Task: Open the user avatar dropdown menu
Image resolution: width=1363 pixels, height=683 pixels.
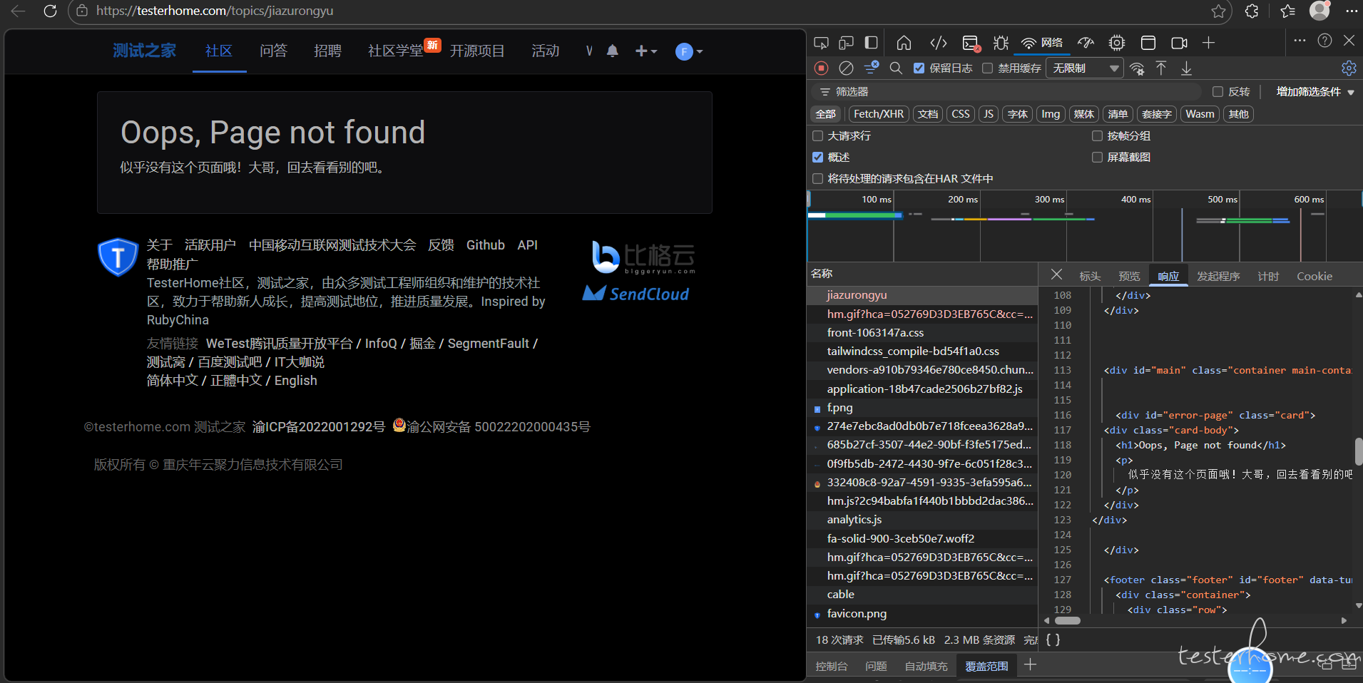Action: click(x=688, y=51)
